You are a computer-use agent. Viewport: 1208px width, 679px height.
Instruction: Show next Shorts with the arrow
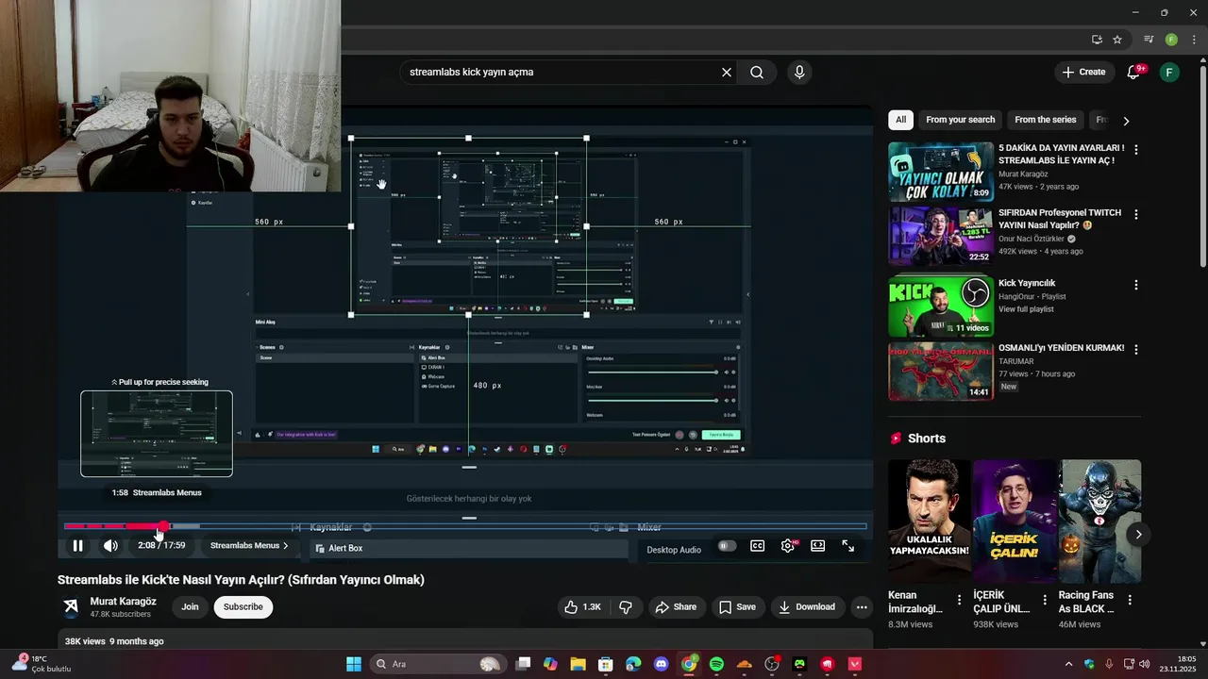click(x=1138, y=535)
